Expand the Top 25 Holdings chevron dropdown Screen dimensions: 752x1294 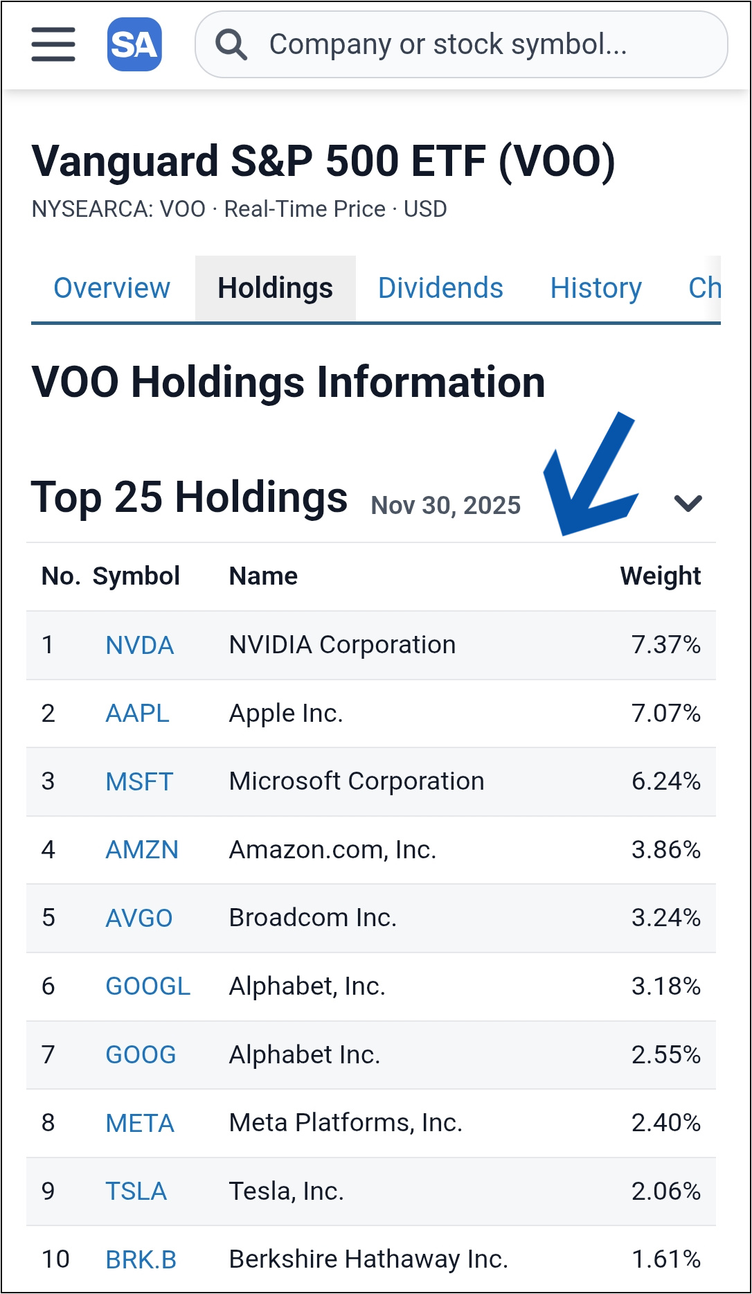(688, 503)
